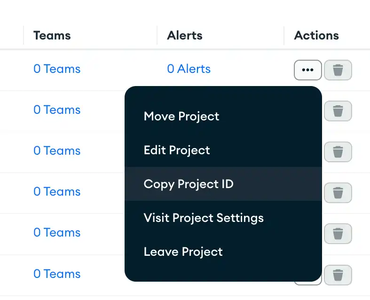Open Visit Project Settings from the menu
370x300 pixels.
tap(204, 218)
